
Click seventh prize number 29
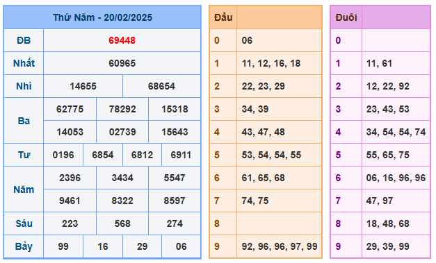(142, 246)
